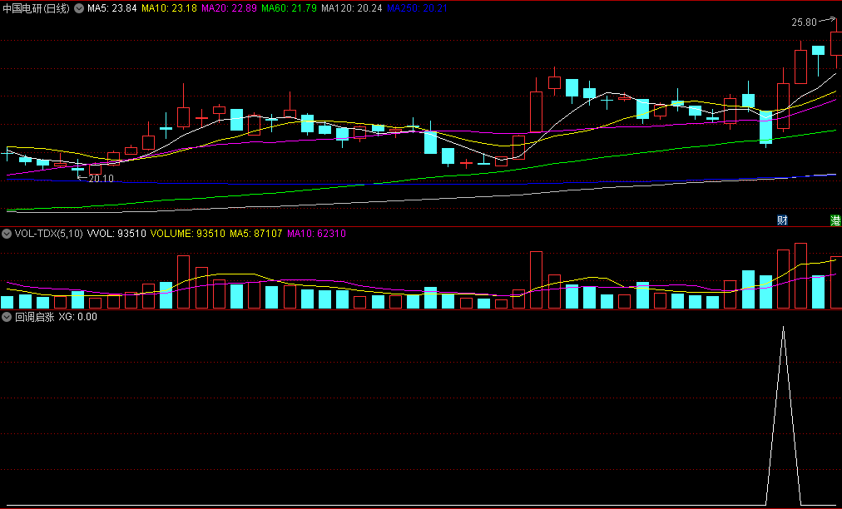Select the last red candlestick at 25.80
The height and width of the screenshot is (509, 842).
837,43
